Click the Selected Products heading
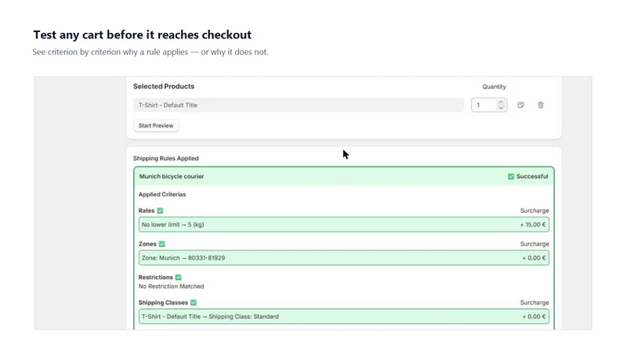This screenshot has width=627, height=352. pyautogui.click(x=164, y=86)
